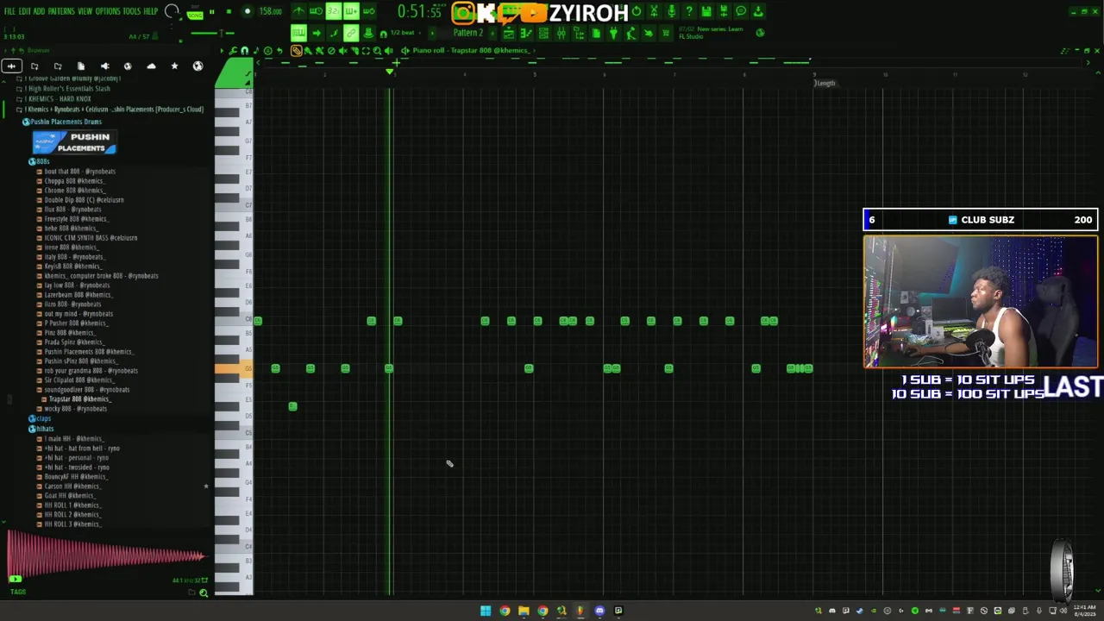Screen dimensions: 1104x621
Task: Open the Pattern 2 selector dropdown
Action: tap(468, 33)
